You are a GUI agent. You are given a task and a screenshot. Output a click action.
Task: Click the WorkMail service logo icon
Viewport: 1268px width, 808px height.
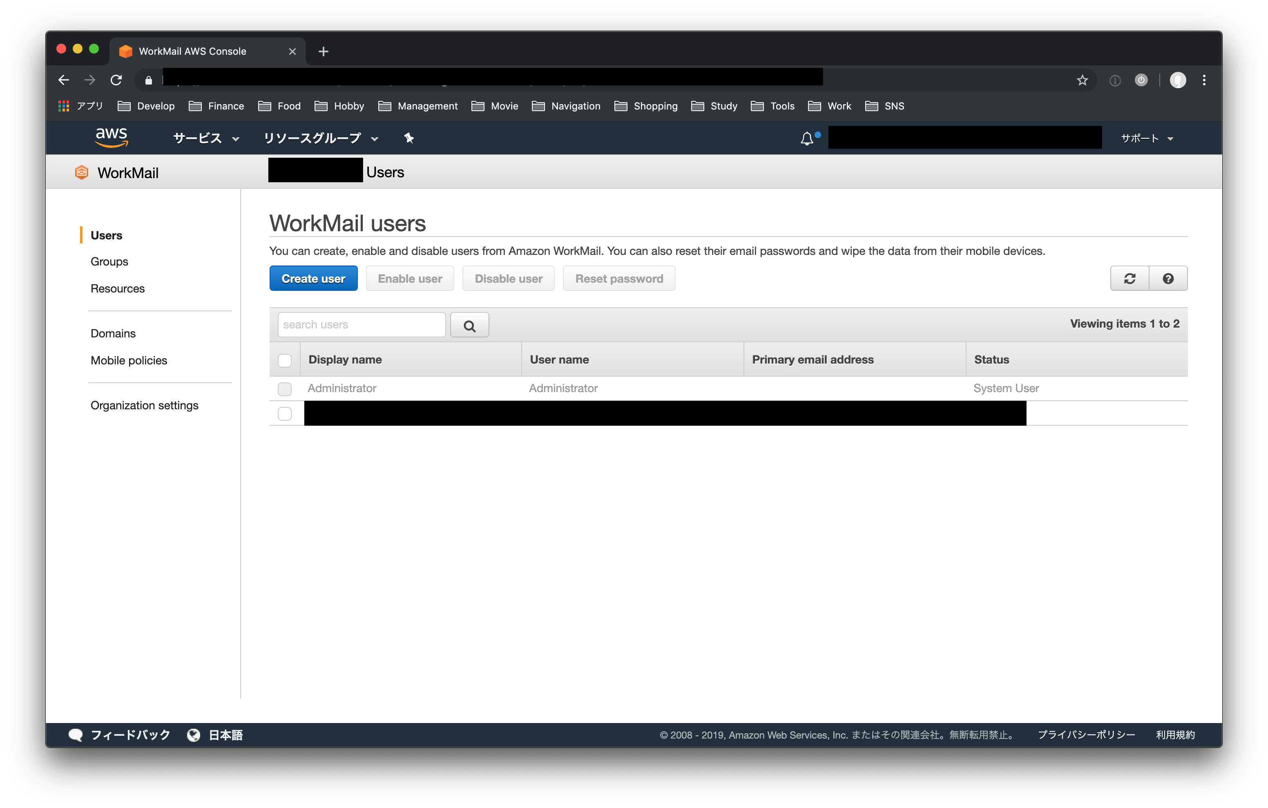pos(82,173)
